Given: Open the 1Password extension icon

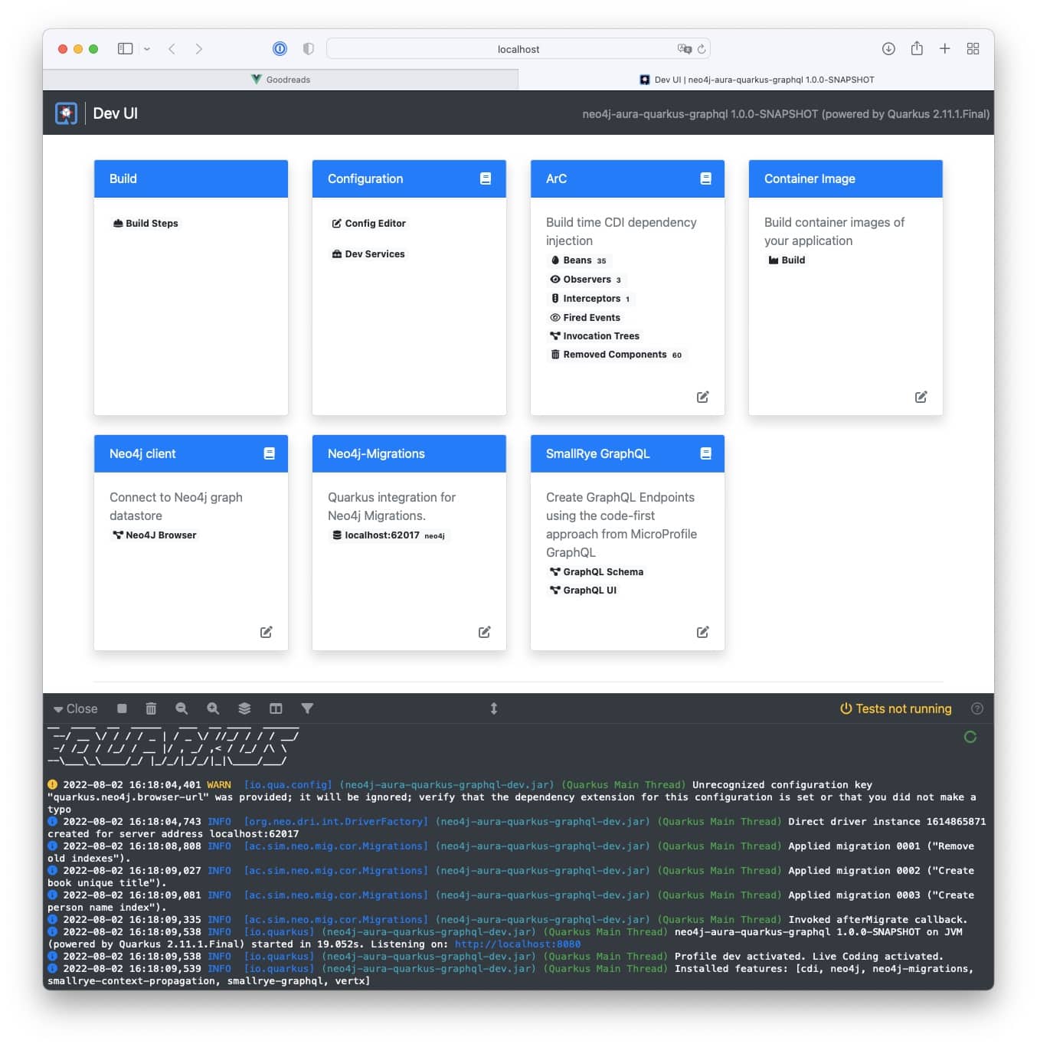Looking at the screenshot, I should (280, 48).
